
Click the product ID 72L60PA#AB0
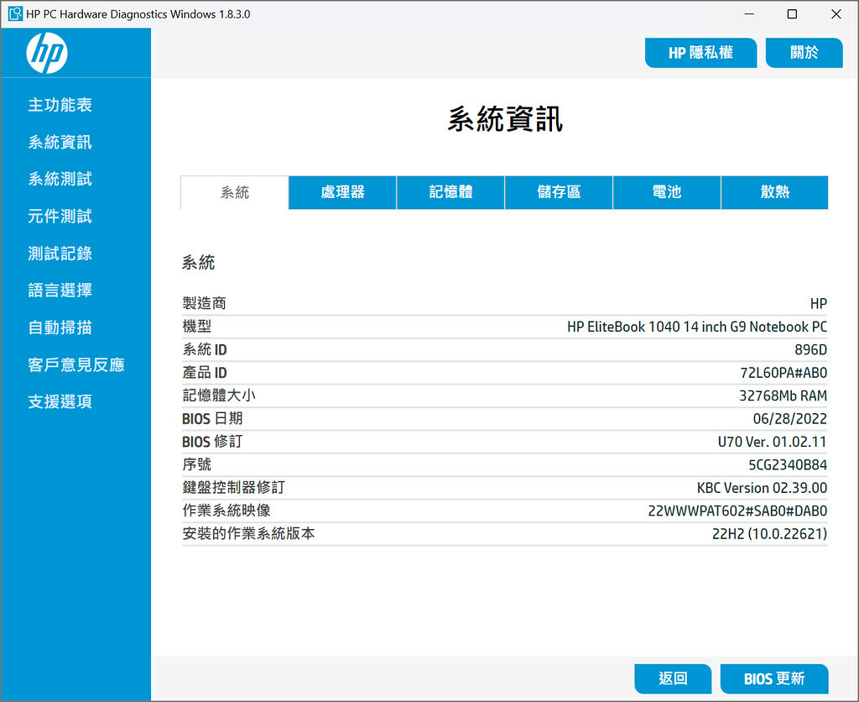point(784,373)
